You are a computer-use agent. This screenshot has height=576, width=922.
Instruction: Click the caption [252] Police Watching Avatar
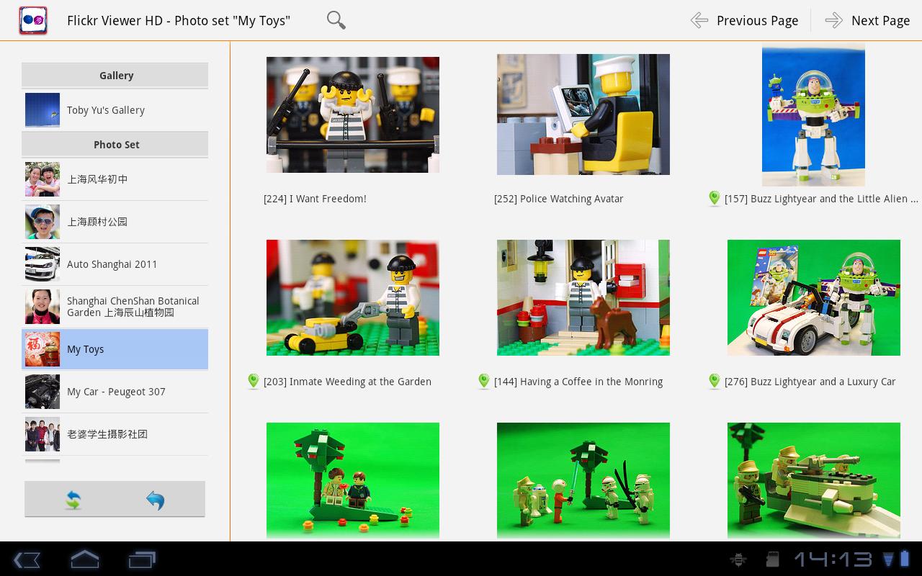coord(558,199)
